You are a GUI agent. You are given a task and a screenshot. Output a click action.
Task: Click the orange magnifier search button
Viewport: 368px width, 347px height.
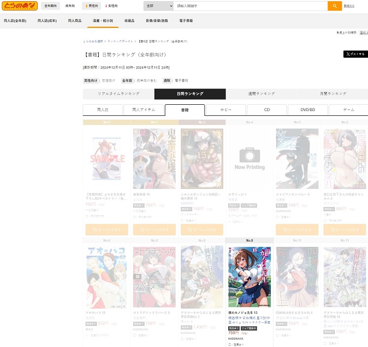point(335,6)
